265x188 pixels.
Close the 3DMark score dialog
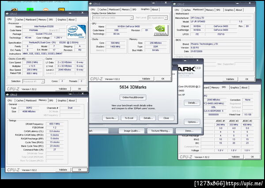click(166, 118)
